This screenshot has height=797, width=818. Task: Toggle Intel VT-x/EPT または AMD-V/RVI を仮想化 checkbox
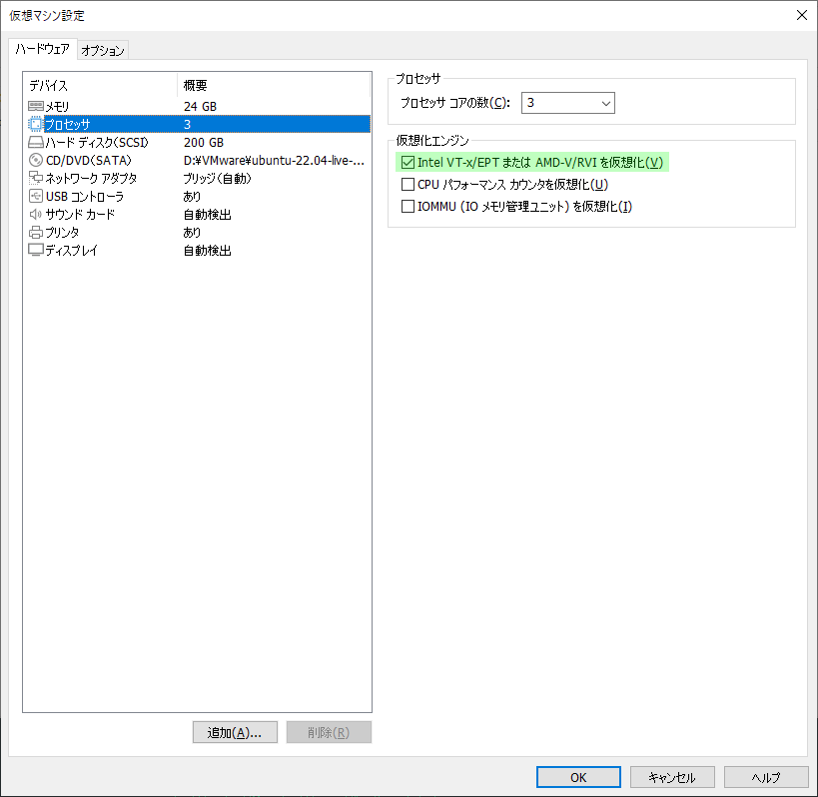coord(408,163)
